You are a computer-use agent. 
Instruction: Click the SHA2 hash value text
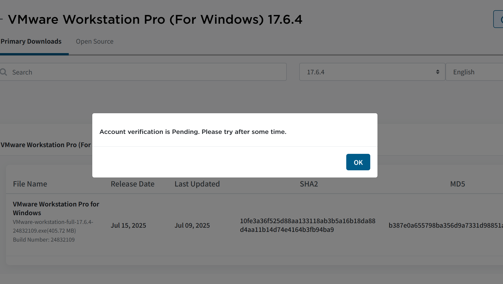coord(307,225)
